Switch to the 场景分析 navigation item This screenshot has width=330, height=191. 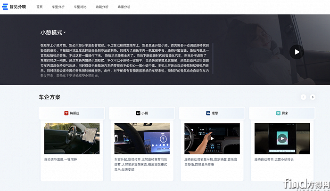(x=124, y=7)
